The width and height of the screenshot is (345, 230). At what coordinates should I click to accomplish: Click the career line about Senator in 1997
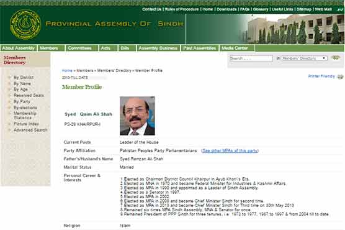click(150, 192)
